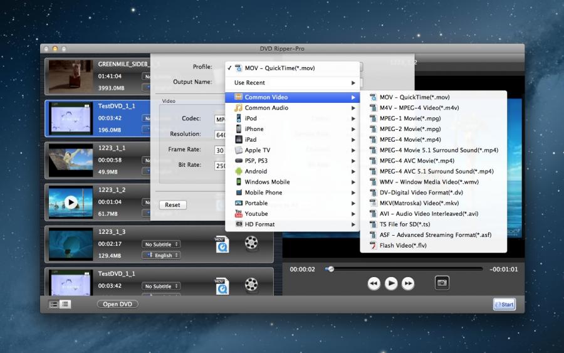Click the play button under the preview
Viewport: 564px width, 353px height.
pyautogui.click(x=391, y=283)
